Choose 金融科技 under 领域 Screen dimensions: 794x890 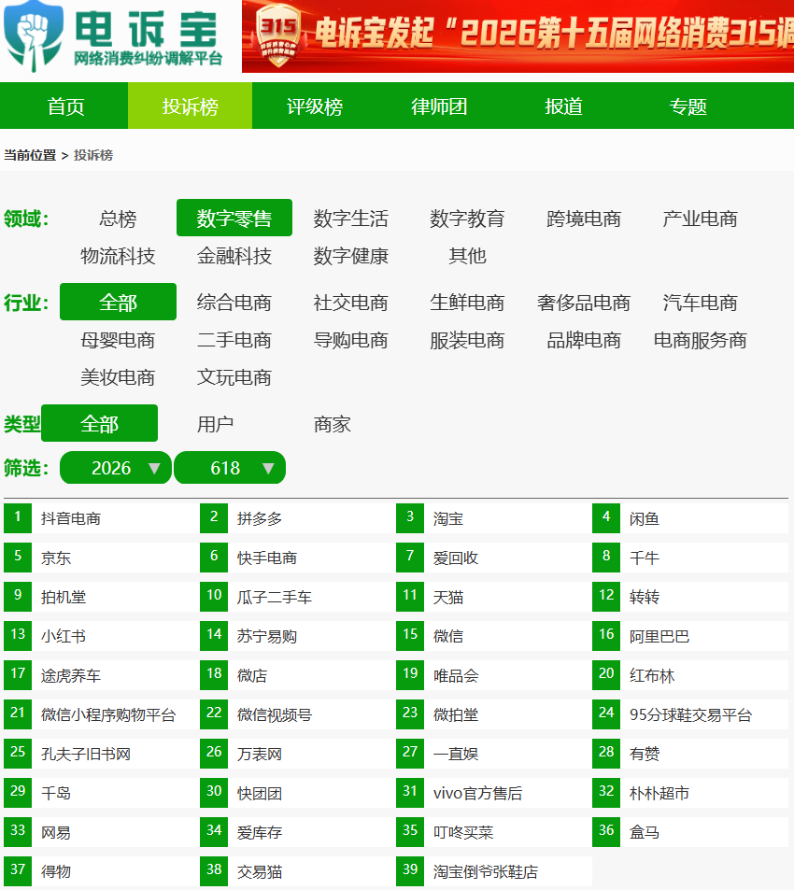(x=234, y=256)
